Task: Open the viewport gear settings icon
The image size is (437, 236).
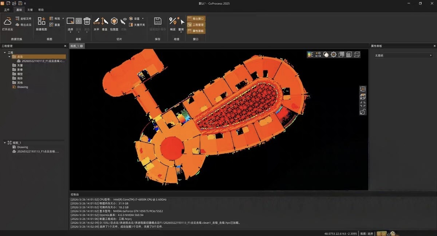Action: pyautogui.click(x=334, y=55)
